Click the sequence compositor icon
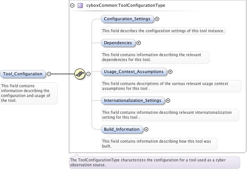The width and height of the screenshot is (247, 170). (x=80, y=74)
